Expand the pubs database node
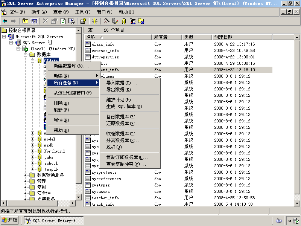This screenshot has width=301, height=226. click(32, 157)
